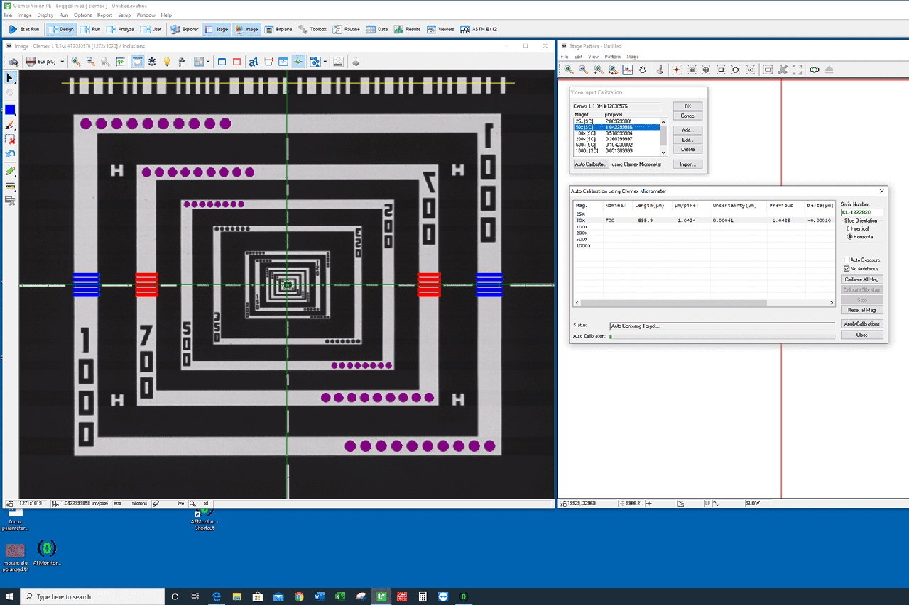Select the blue rectangle tool in Image toolbar
The width and height of the screenshot is (909, 605).
click(x=222, y=62)
